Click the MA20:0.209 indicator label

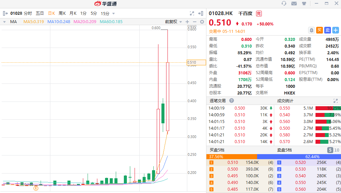coord(85,22)
